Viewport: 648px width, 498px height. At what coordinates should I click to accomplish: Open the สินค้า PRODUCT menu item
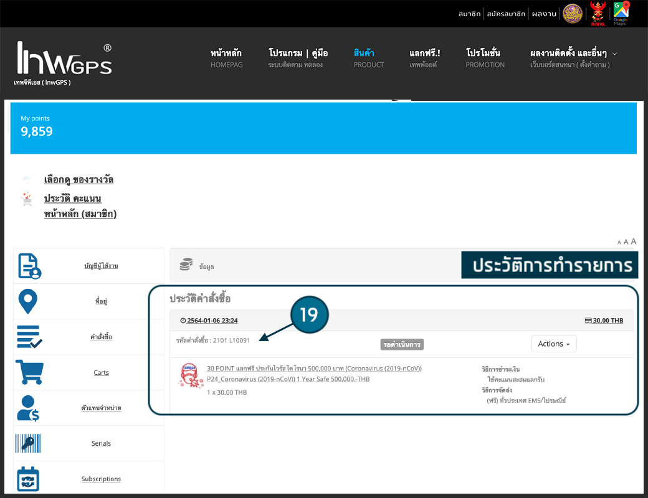click(368, 57)
